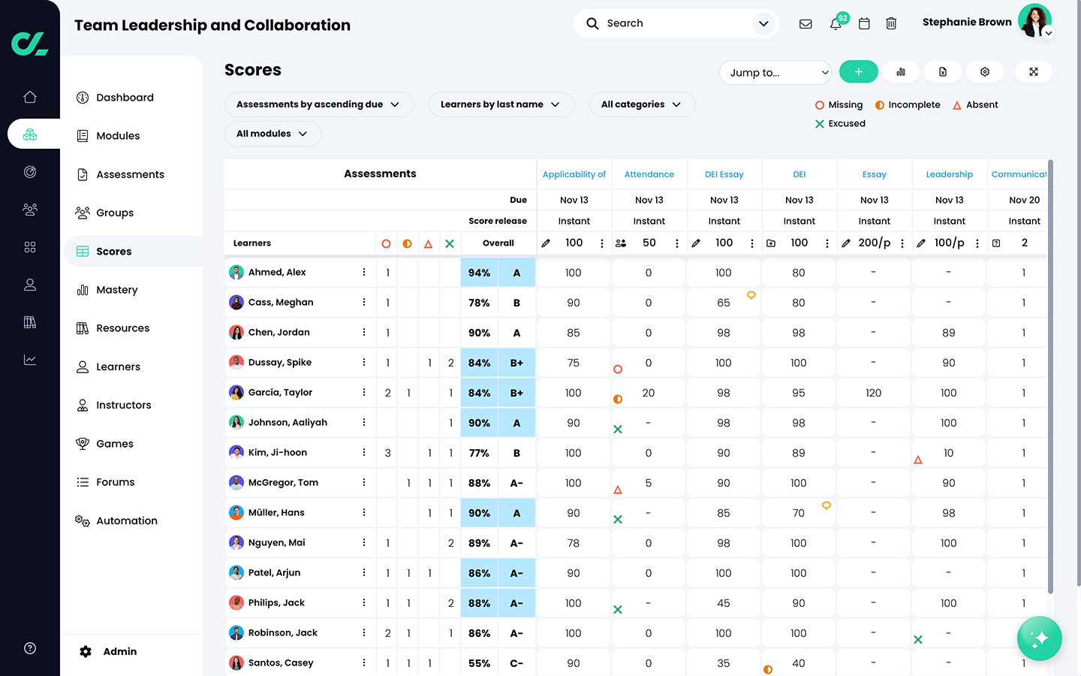The width and height of the screenshot is (1081, 676).
Task: Sort by the Overall column header
Action: point(498,243)
